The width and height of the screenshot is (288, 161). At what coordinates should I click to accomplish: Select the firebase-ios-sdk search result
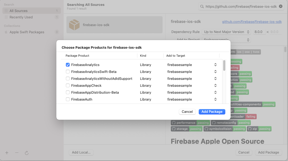point(115,25)
